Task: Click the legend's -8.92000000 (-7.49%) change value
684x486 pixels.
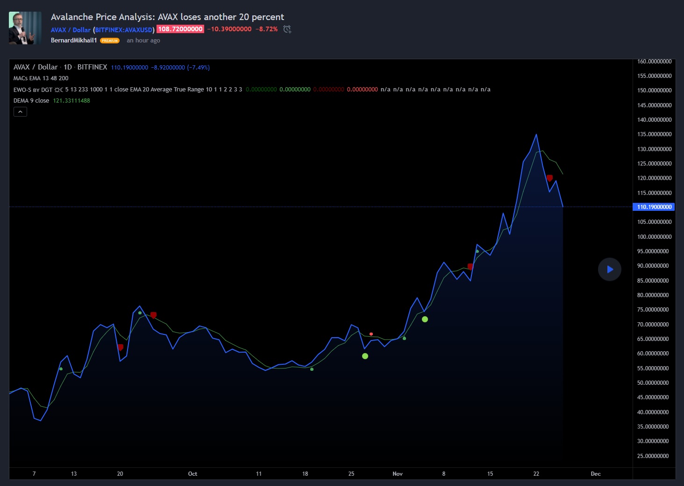Action: tap(180, 68)
